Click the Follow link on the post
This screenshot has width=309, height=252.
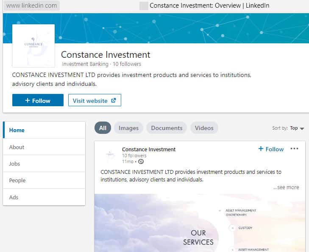click(x=271, y=149)
